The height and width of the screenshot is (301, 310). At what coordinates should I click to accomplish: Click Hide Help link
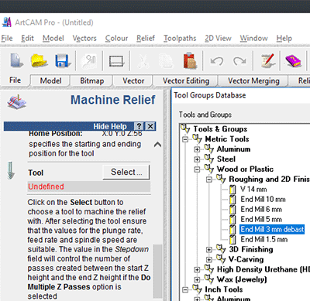point(110,126)
